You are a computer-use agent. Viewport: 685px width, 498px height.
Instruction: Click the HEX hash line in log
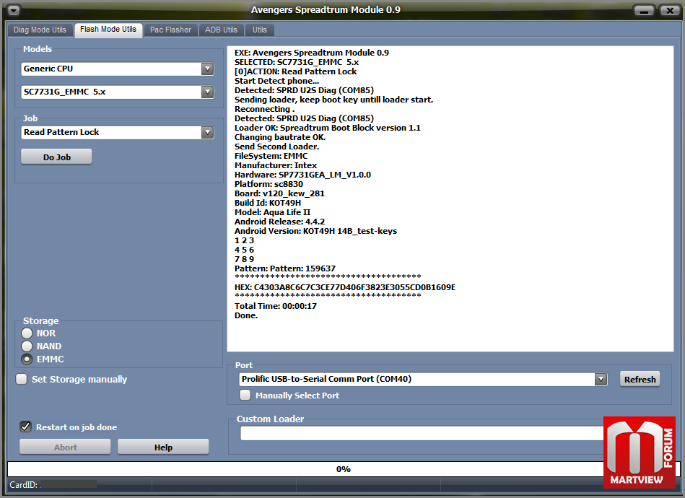345,287
